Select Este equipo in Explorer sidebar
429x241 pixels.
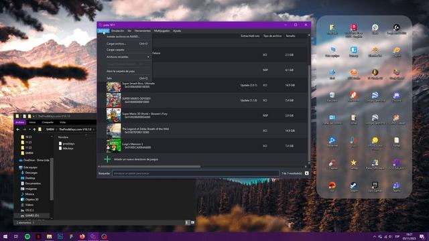28,167
